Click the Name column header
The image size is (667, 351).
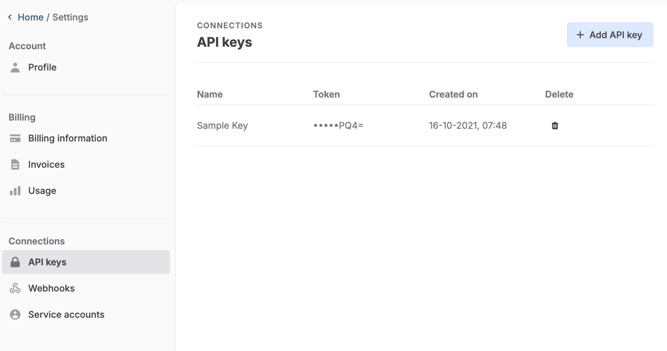[210, 94]
